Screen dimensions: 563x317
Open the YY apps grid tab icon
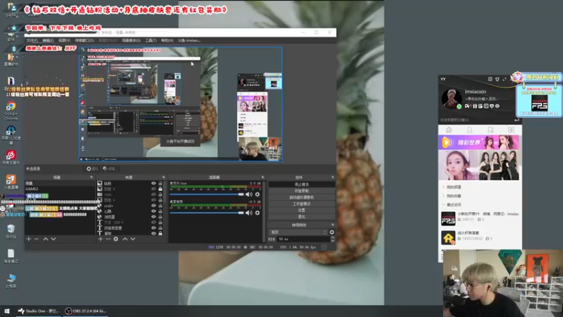pyautogui.click(x=511, y=130)
